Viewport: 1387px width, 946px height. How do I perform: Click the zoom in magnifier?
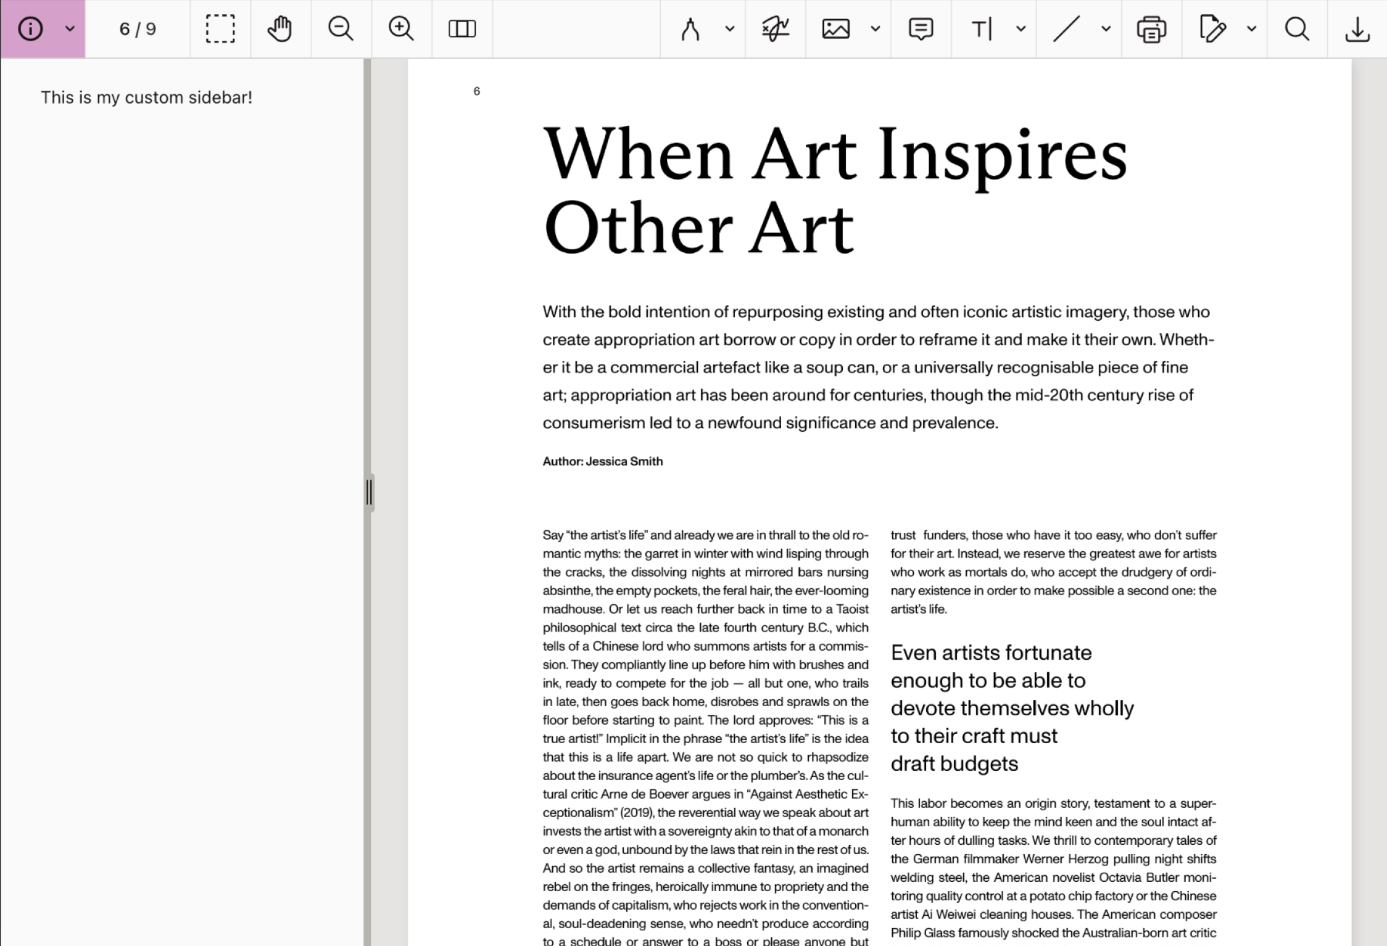click(401, 29)
